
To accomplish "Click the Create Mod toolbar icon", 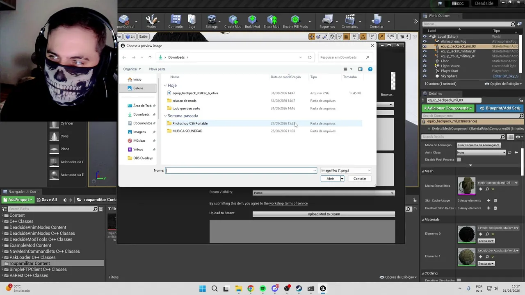I will 233,21.
